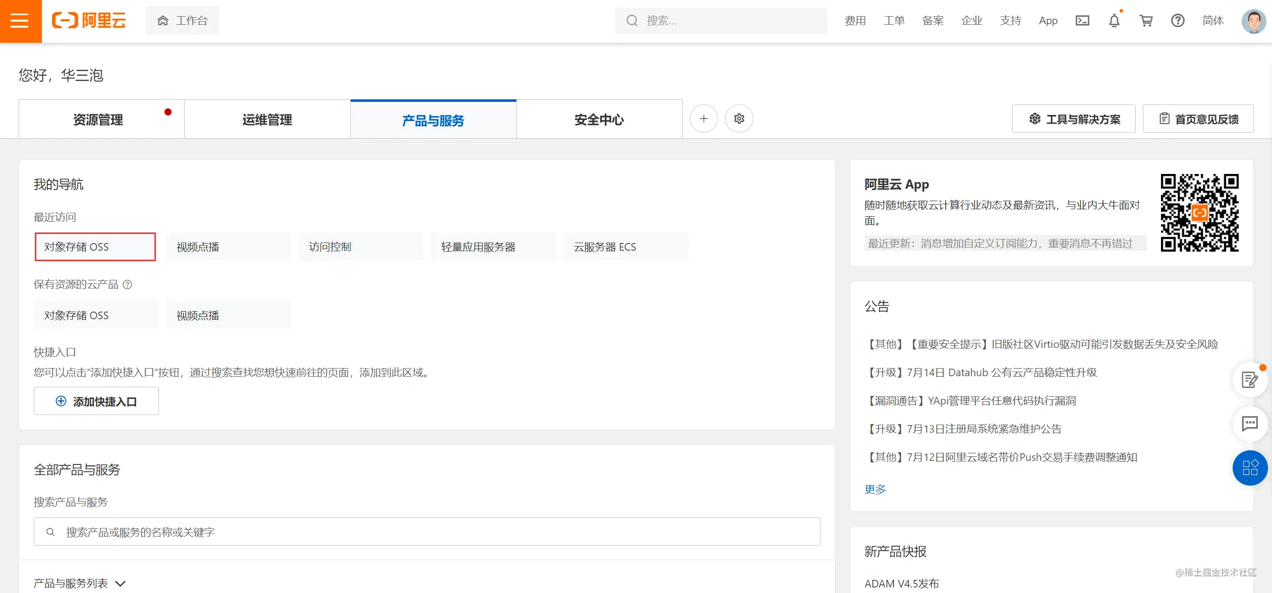Viewport: 1272px width, 593px height.
Task: Select the 产品与服务 tab
Action: pyautogui.click(x=433, y=119)
